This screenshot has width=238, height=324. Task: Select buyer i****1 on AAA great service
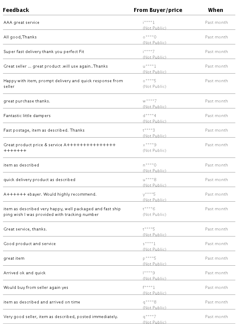pos(149,23)
